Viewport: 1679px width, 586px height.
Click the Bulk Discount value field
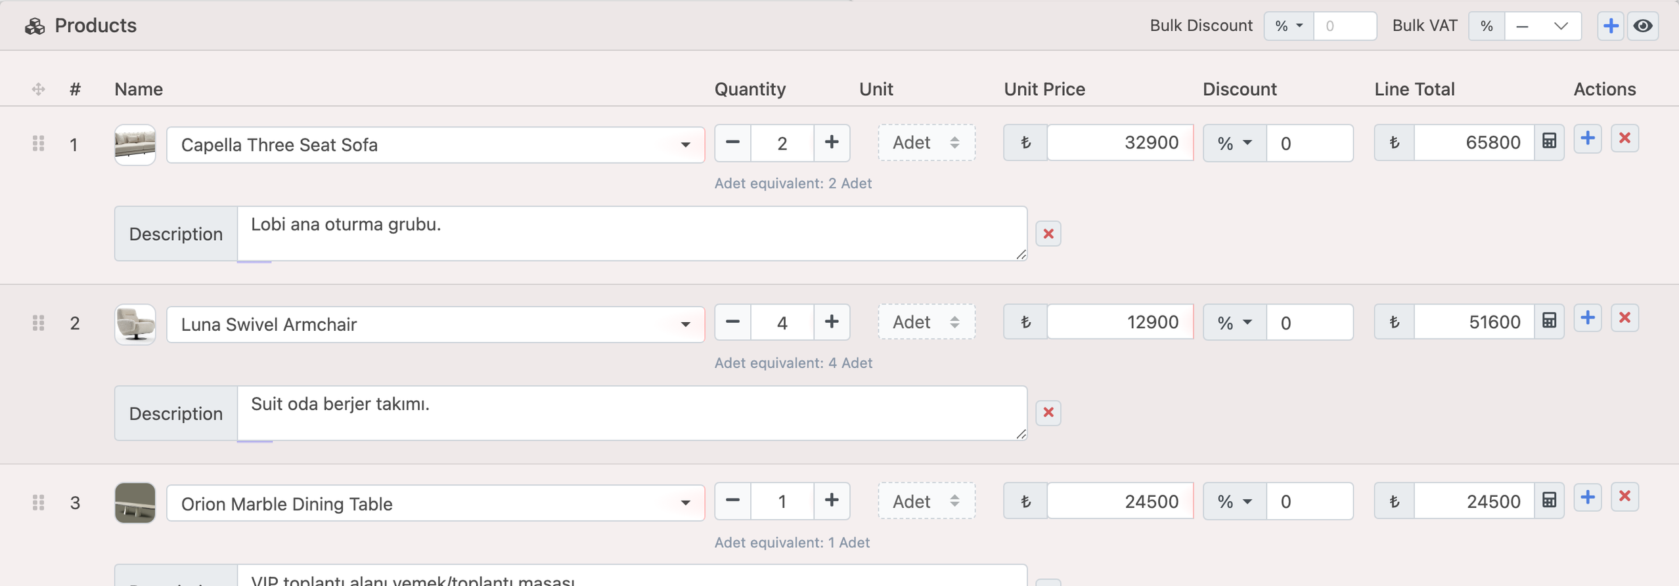click(1345, 26)
